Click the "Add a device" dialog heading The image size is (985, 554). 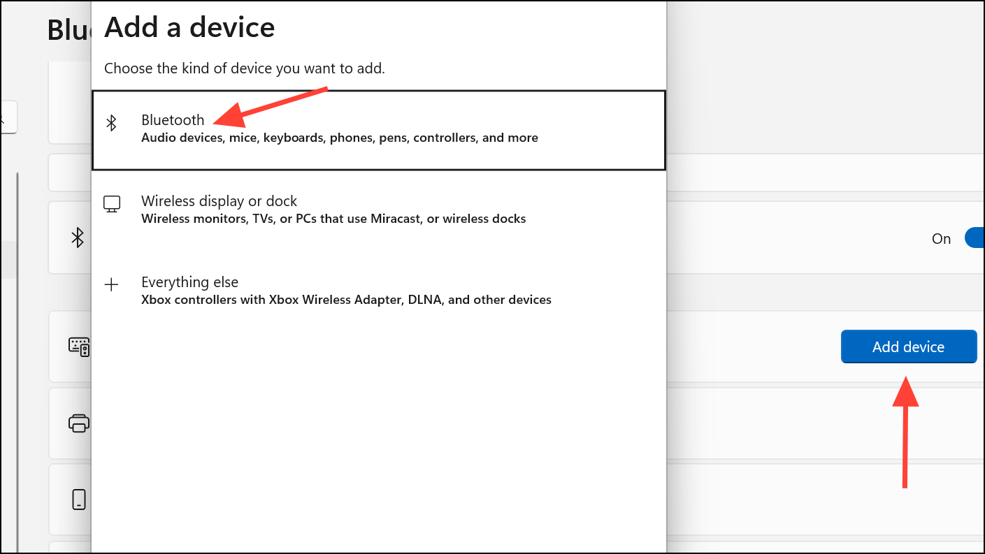tap(189, 27)
